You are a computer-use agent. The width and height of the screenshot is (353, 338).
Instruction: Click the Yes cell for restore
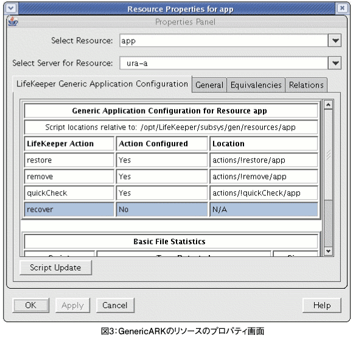(x=162, y=160)
